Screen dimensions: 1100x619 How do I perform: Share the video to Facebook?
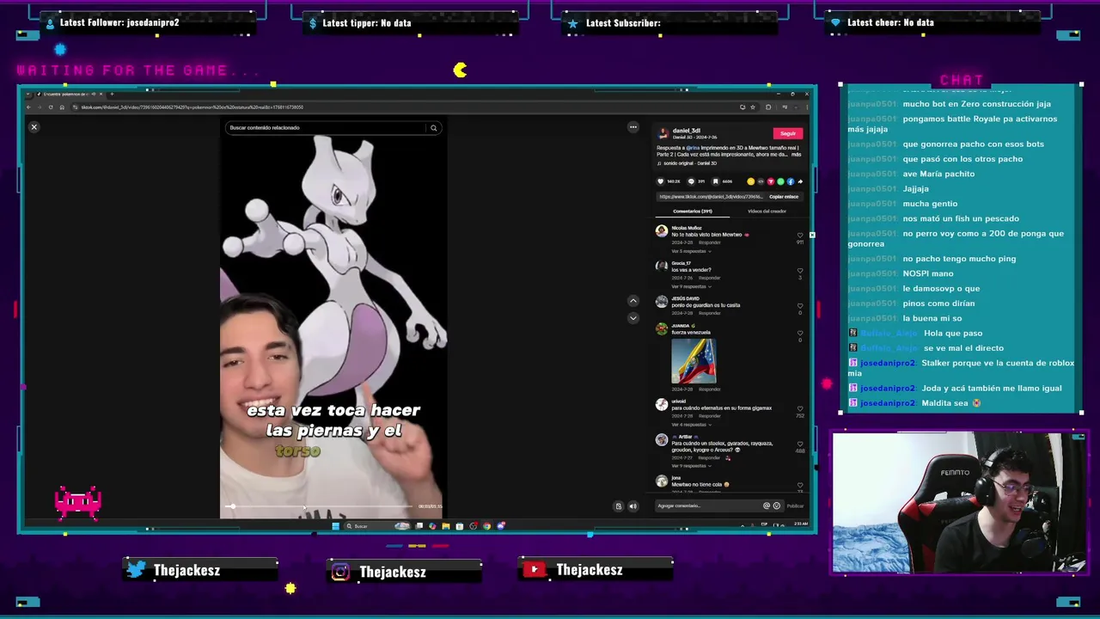791,181
